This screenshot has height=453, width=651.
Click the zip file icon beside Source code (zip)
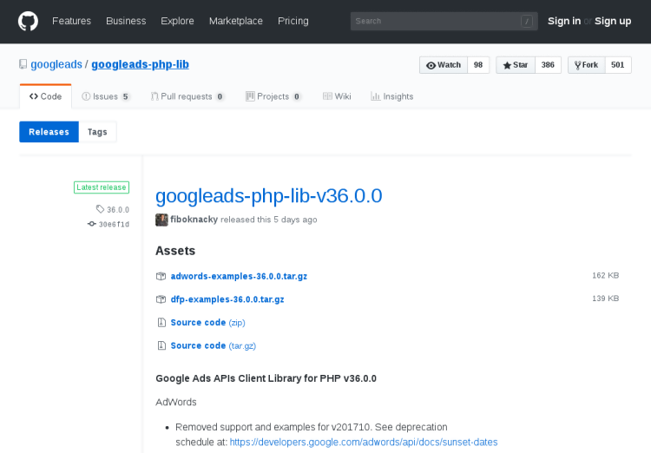tap(161, 323)
